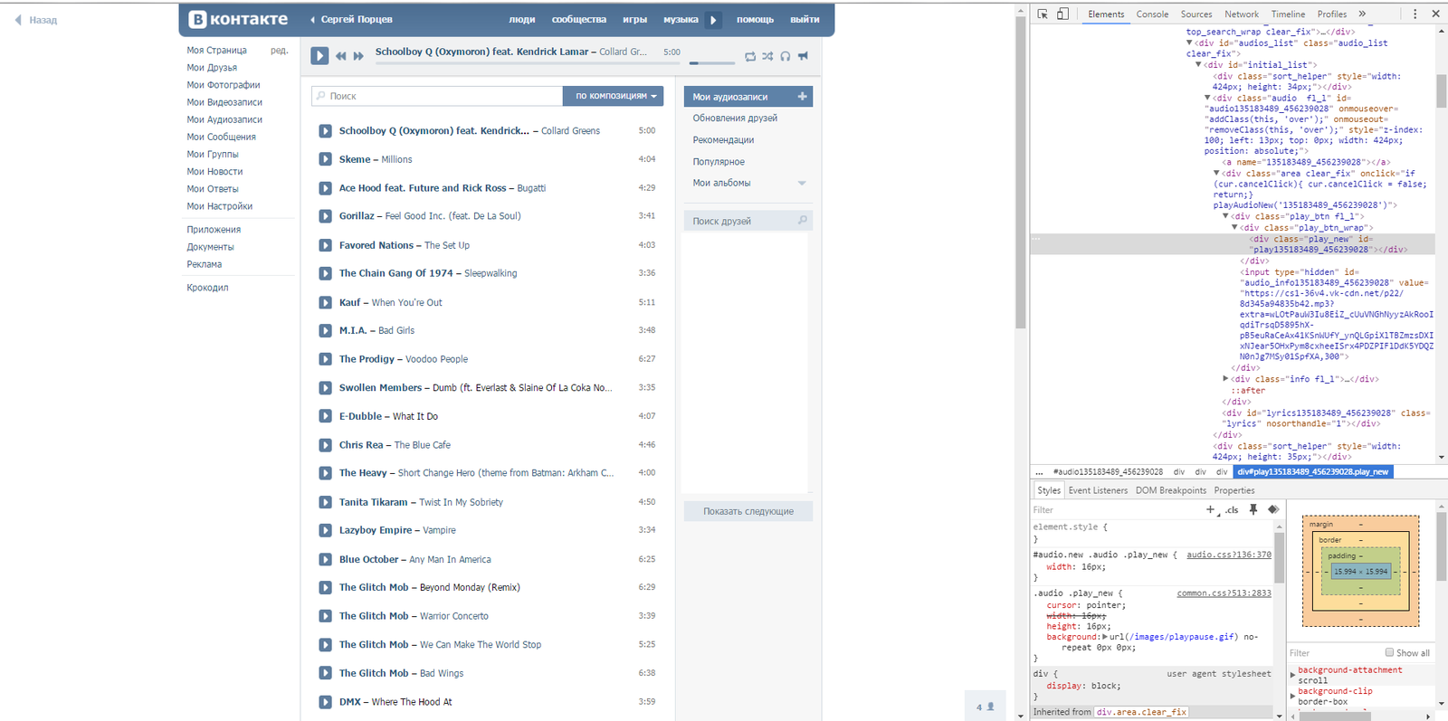
Task: Click the main play button in player
Action: (x=319, y=56)
